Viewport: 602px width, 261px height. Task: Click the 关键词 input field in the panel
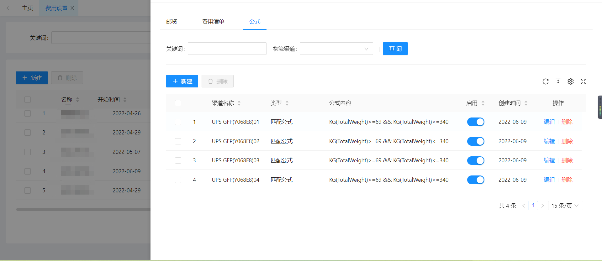coord(227,49)
